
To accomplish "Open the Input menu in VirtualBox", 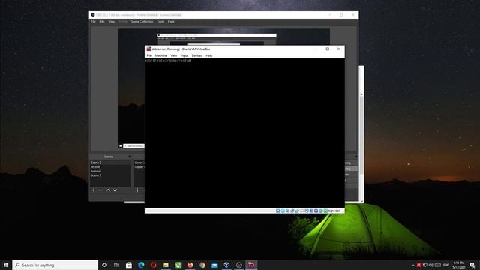I will click(184, 55).
